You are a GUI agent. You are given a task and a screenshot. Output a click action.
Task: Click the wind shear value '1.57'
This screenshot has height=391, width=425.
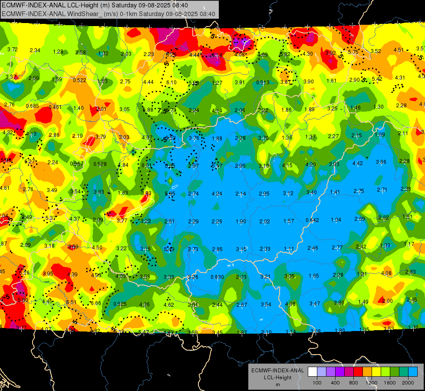pyautogui.click(x=289, y=221)
